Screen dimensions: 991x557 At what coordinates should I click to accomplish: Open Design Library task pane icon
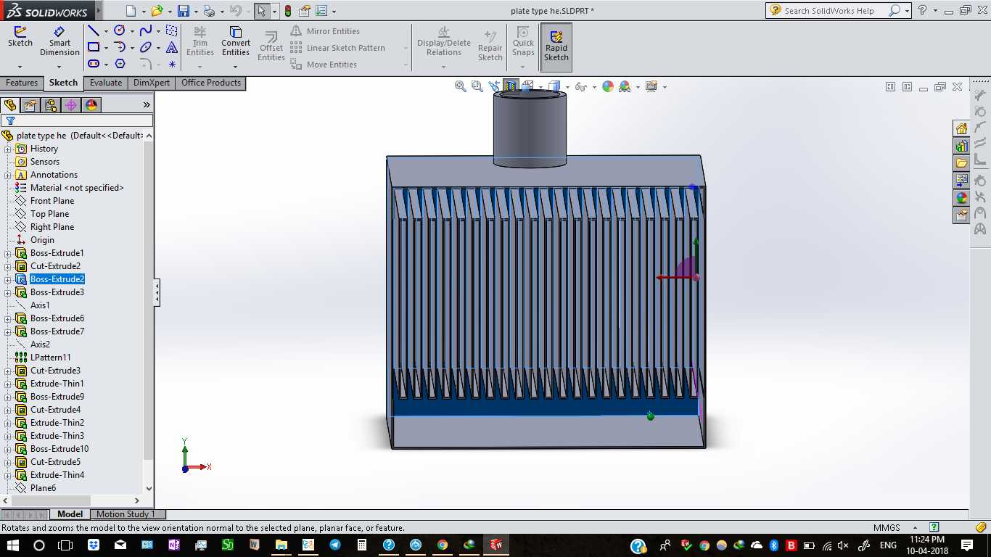pos(961,146)
